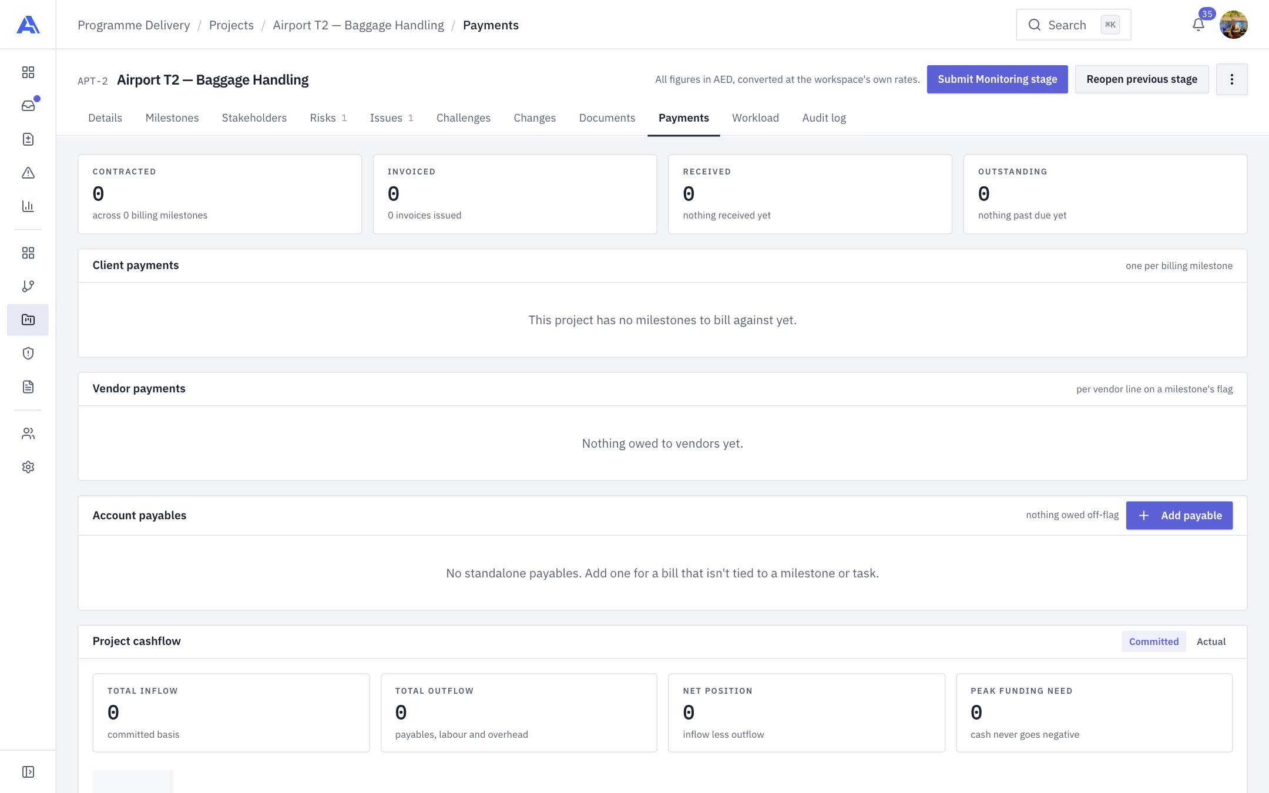Open the top dashboard grid icon
The image size is (1269, 793).
click(x=28, y=72)
